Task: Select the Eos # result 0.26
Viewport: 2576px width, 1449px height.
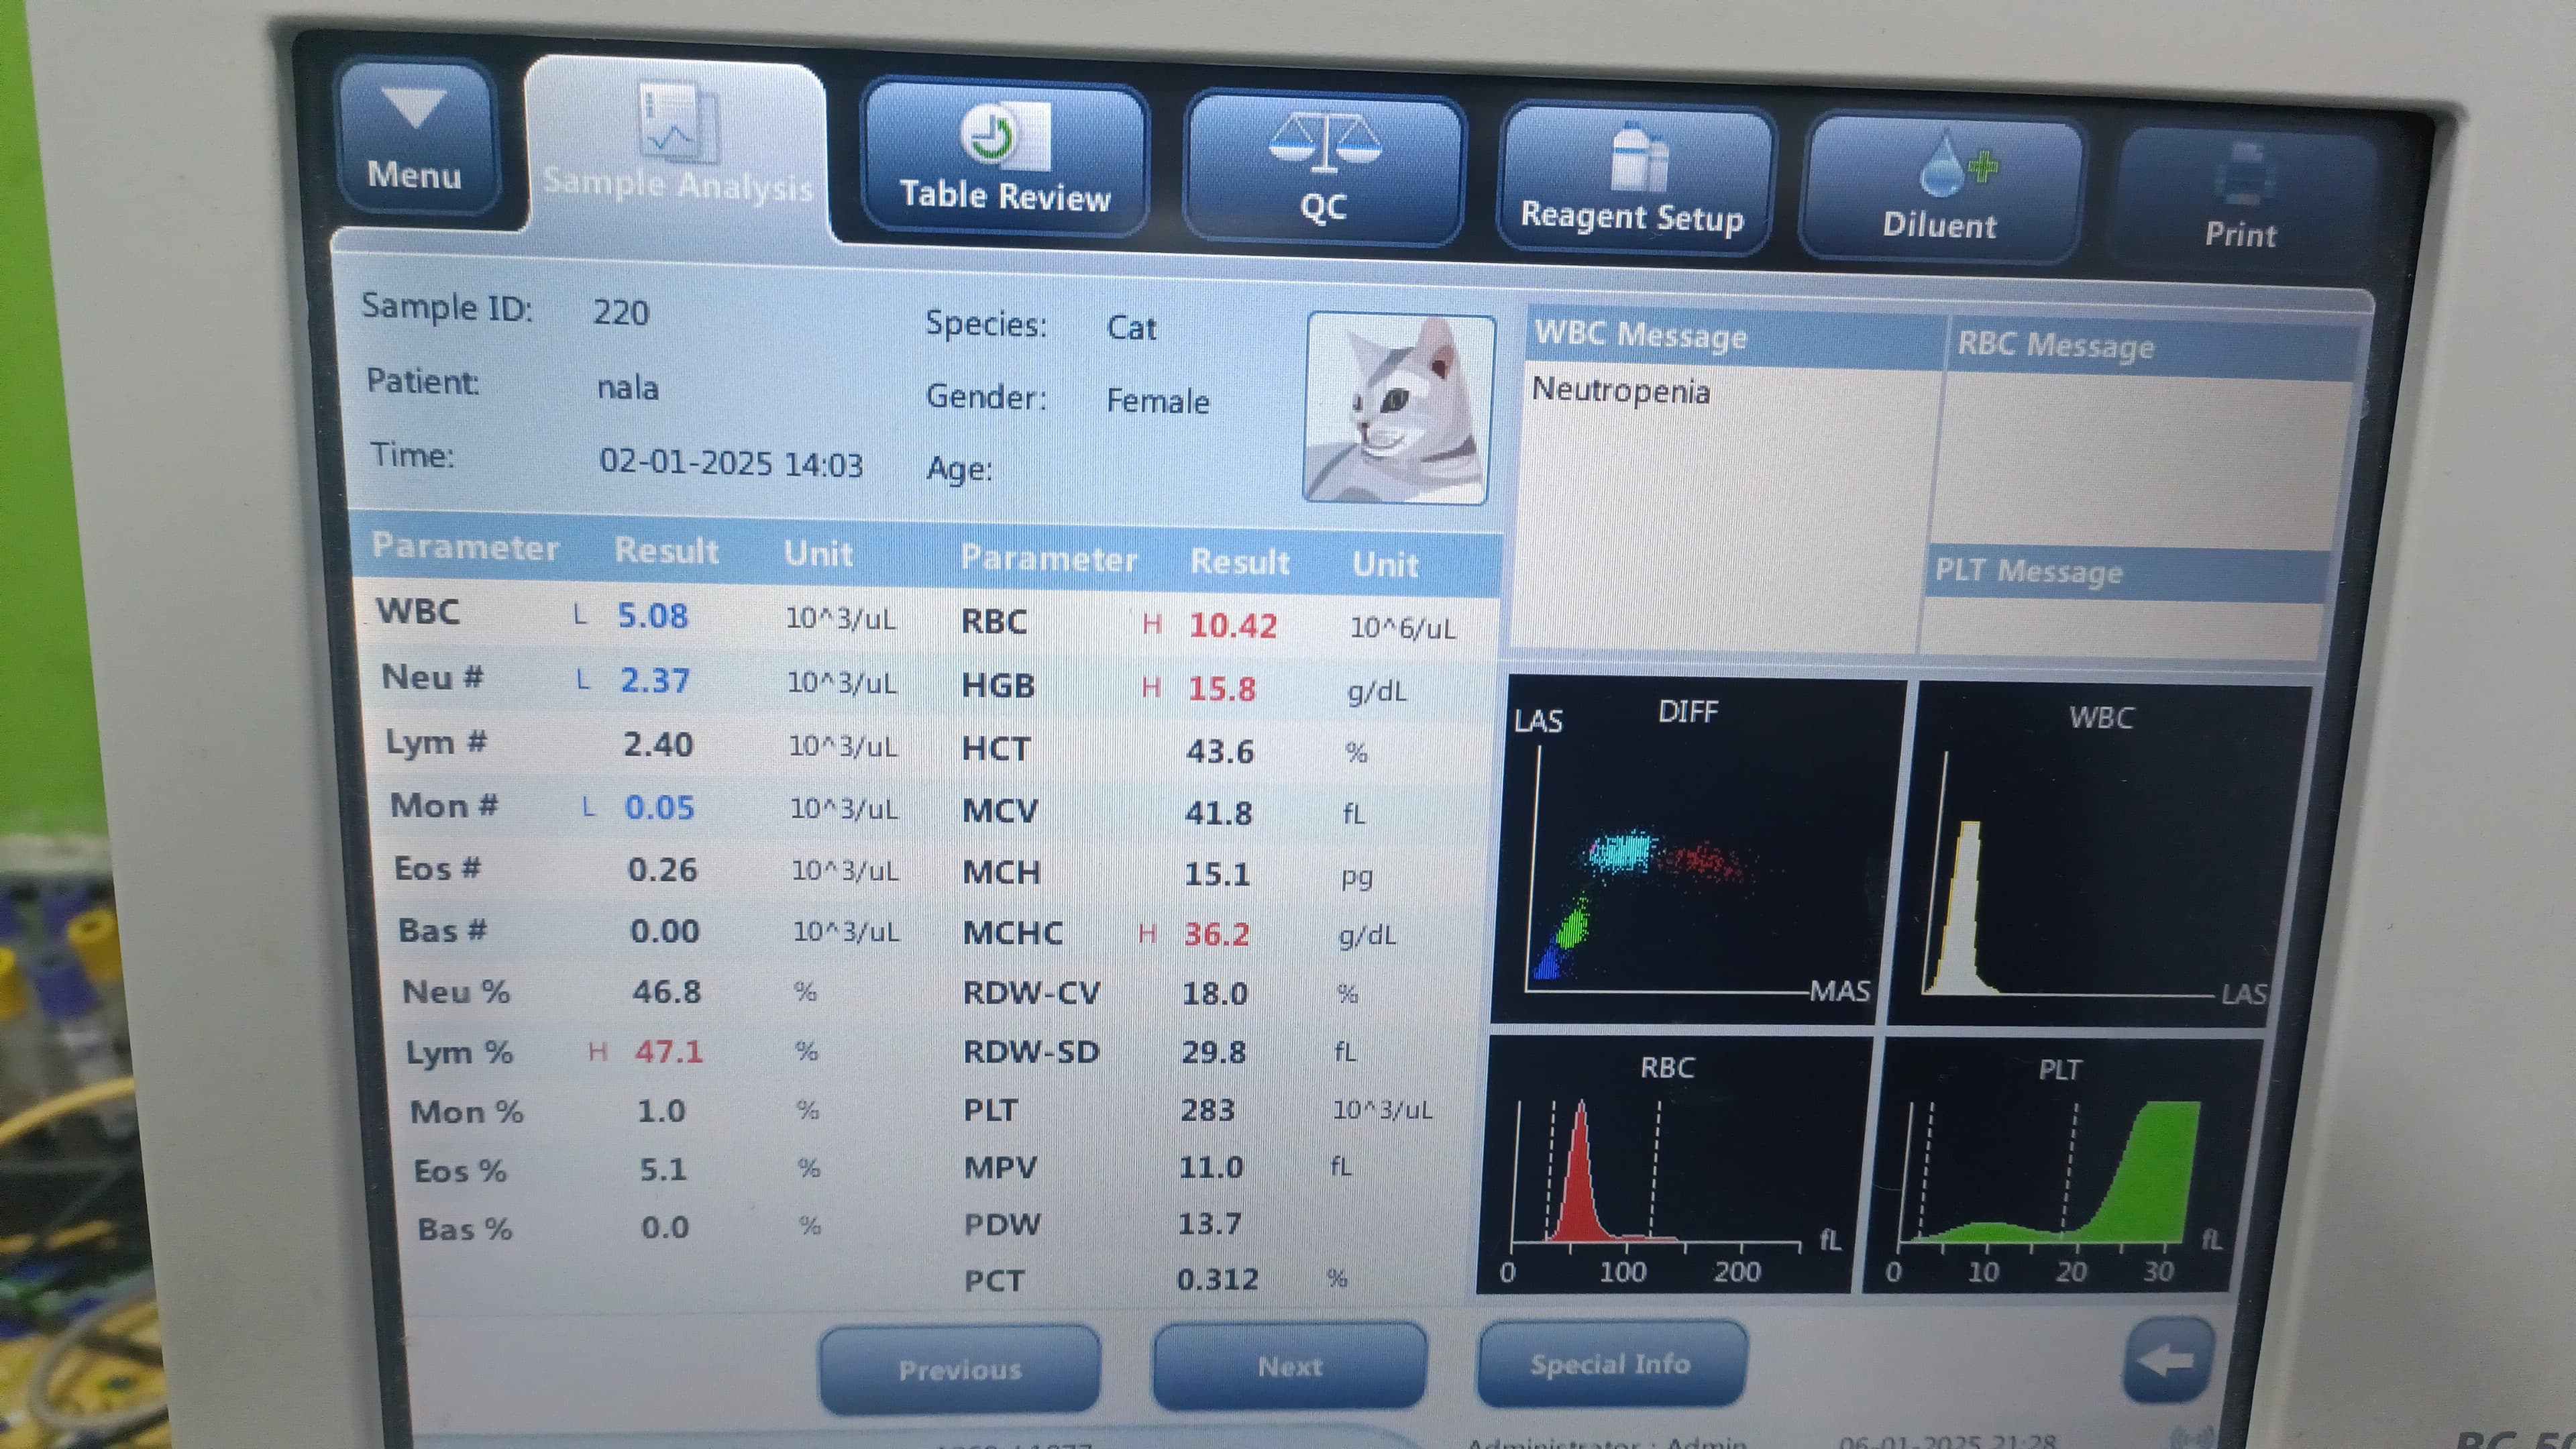Action: point(662,869)
